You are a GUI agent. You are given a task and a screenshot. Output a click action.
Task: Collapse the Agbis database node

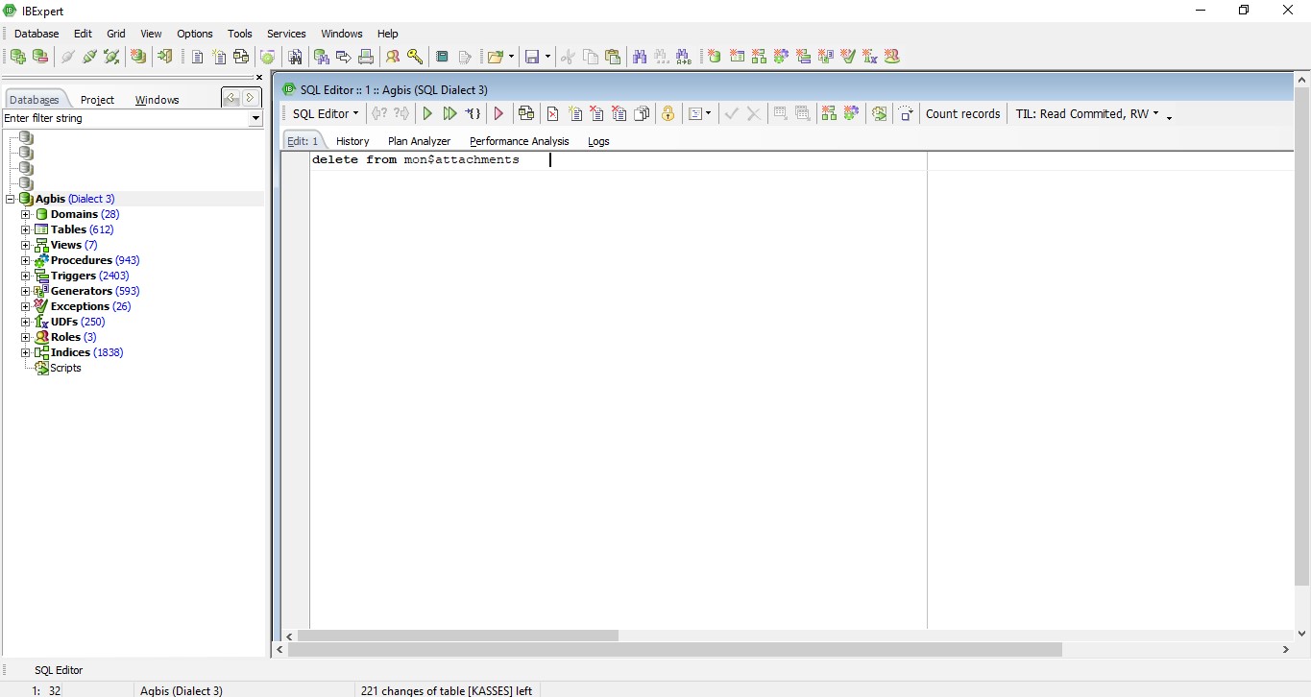pyautogui.click(x=11, y=199)
